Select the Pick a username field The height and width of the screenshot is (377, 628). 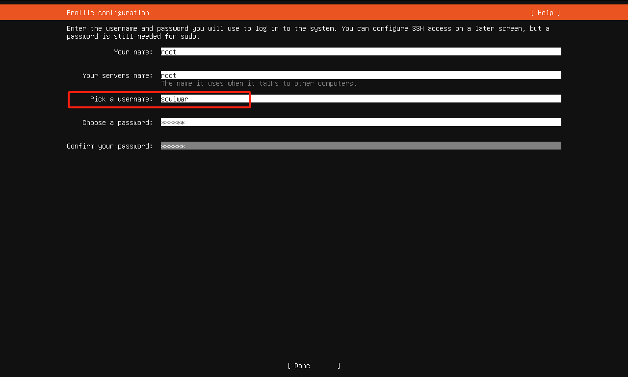(361, 99)
